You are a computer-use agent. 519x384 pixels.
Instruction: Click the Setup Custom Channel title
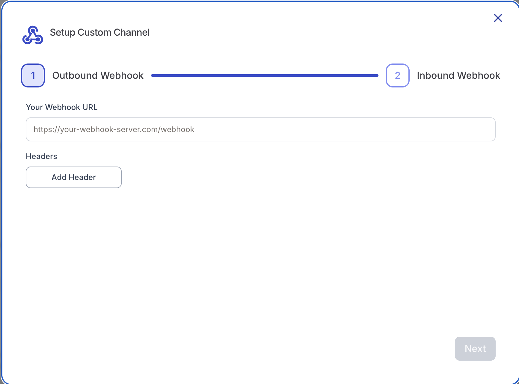99,32
